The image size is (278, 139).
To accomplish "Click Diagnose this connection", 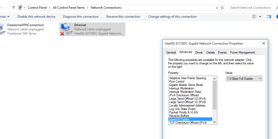I will tap(81, 17).
